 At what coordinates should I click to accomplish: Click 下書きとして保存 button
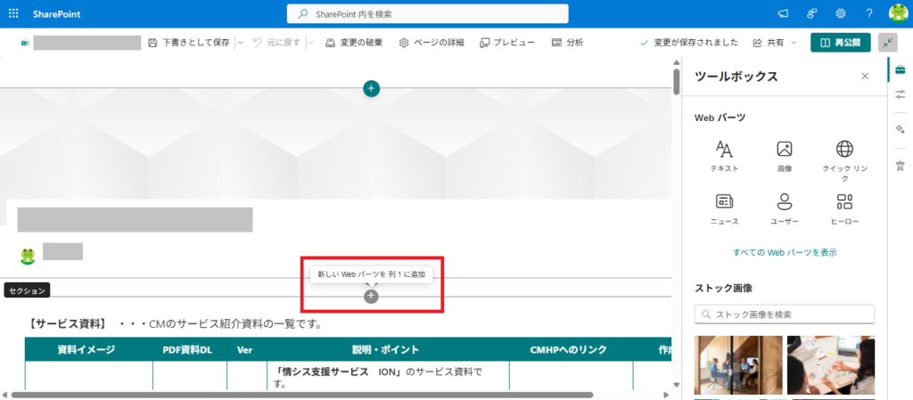point(189,43)
